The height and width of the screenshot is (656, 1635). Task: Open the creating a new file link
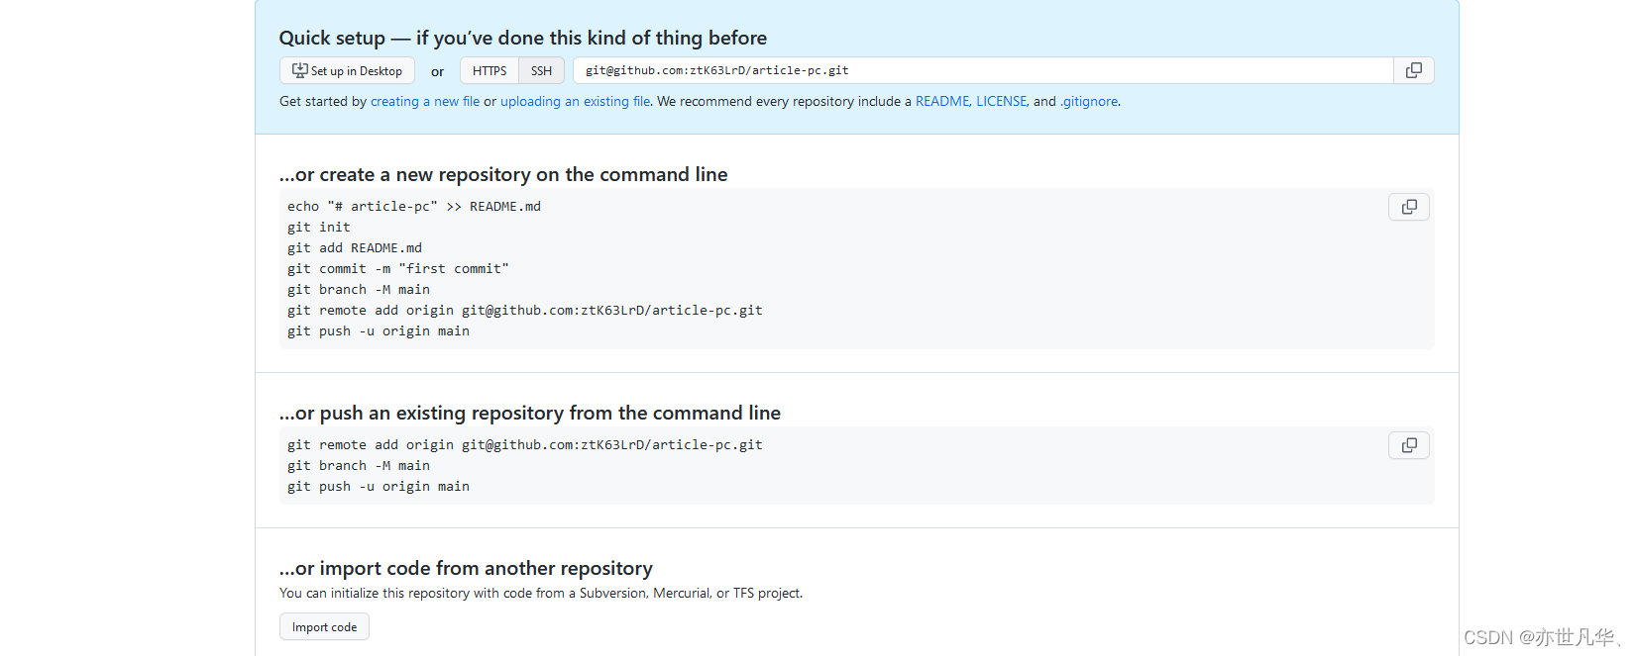pyautogui.click(x=425, y=101)
